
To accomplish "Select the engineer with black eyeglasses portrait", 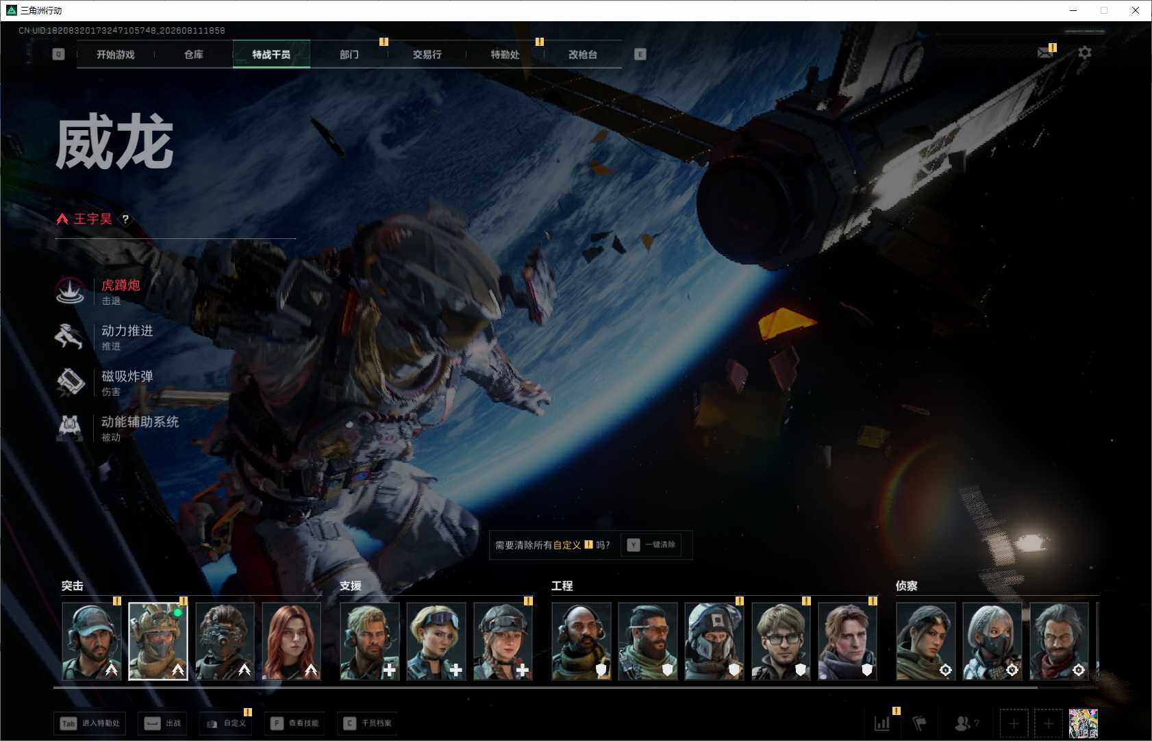I will 781,641.
